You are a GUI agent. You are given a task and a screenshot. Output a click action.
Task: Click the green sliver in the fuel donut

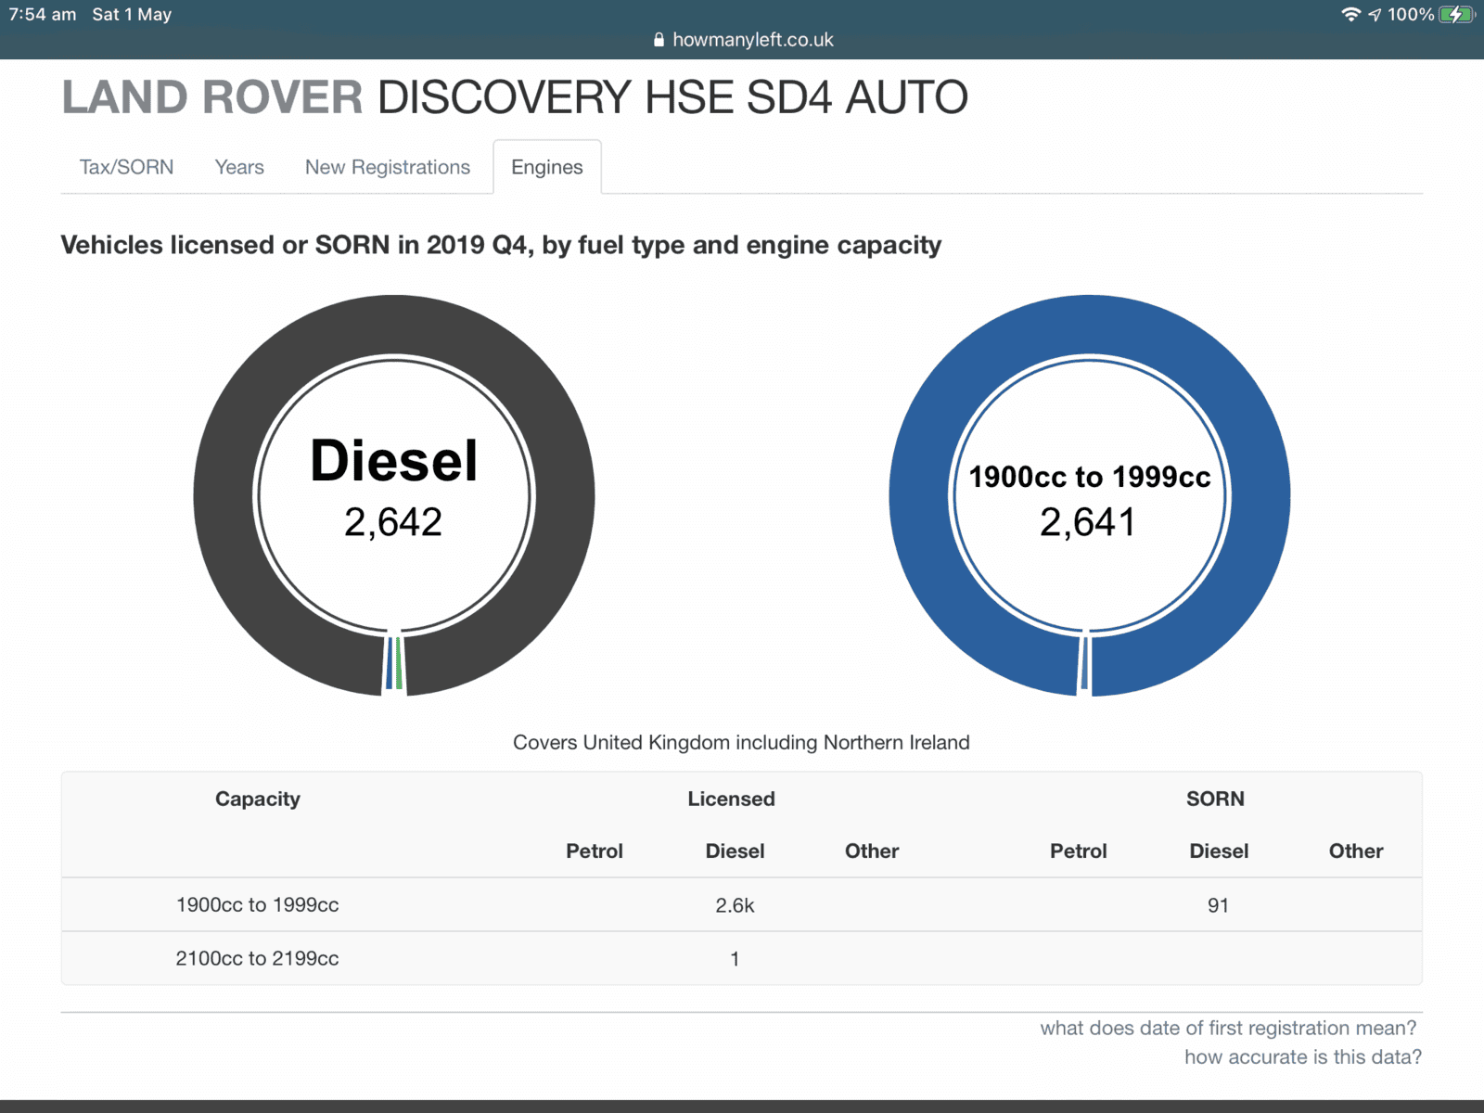click(x=399, y=663)
